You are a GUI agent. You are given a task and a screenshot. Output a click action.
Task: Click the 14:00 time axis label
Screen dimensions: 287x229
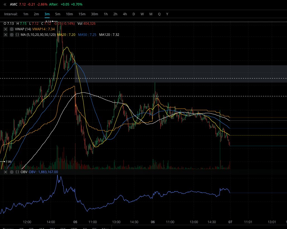click(51, 222)
